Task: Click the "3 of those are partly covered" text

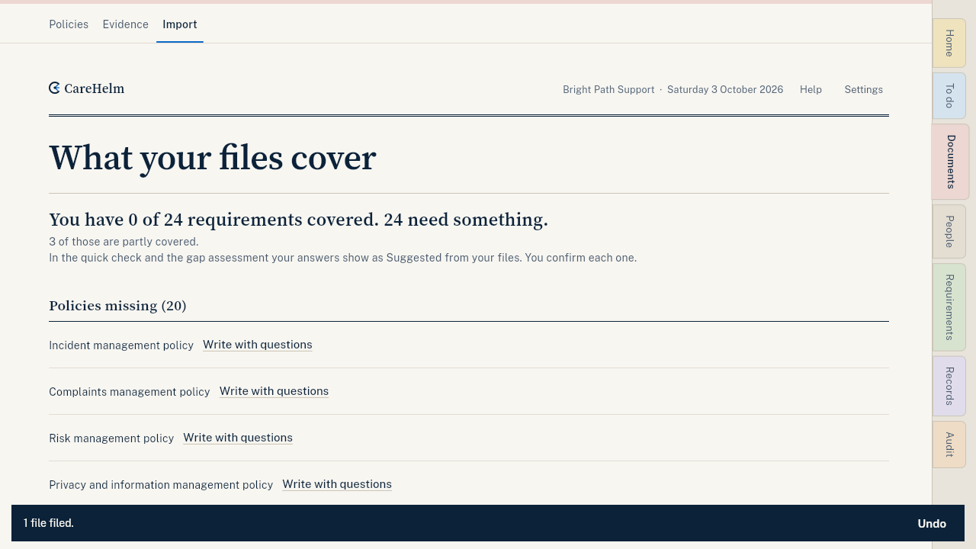Action: [x=124, y=242]
